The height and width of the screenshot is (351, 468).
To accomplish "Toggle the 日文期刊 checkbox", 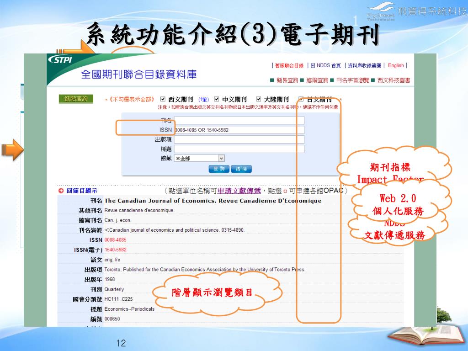I will [x=301, y=99].
